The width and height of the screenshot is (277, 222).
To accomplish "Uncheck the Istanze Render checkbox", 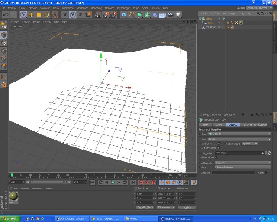I will click(219, 147).
